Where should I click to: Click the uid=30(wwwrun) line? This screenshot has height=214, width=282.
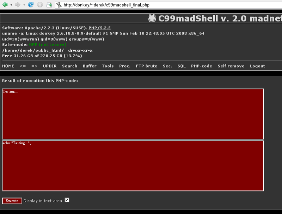53,39
